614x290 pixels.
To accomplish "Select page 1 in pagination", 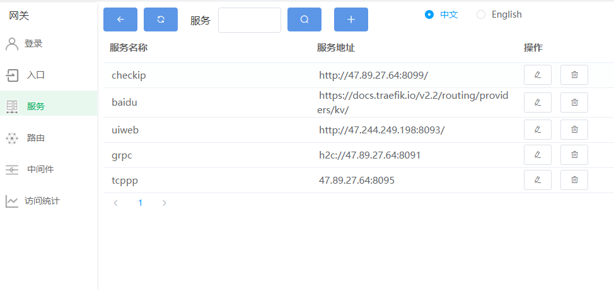I will pos(140,203).
